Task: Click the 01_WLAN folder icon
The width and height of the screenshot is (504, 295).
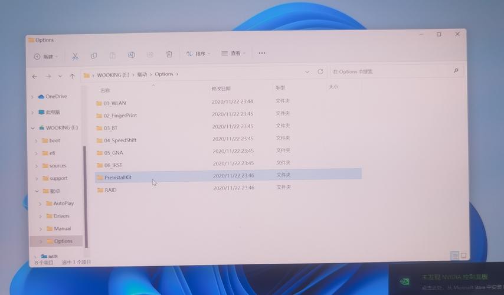Action: [x=99, y=103]
